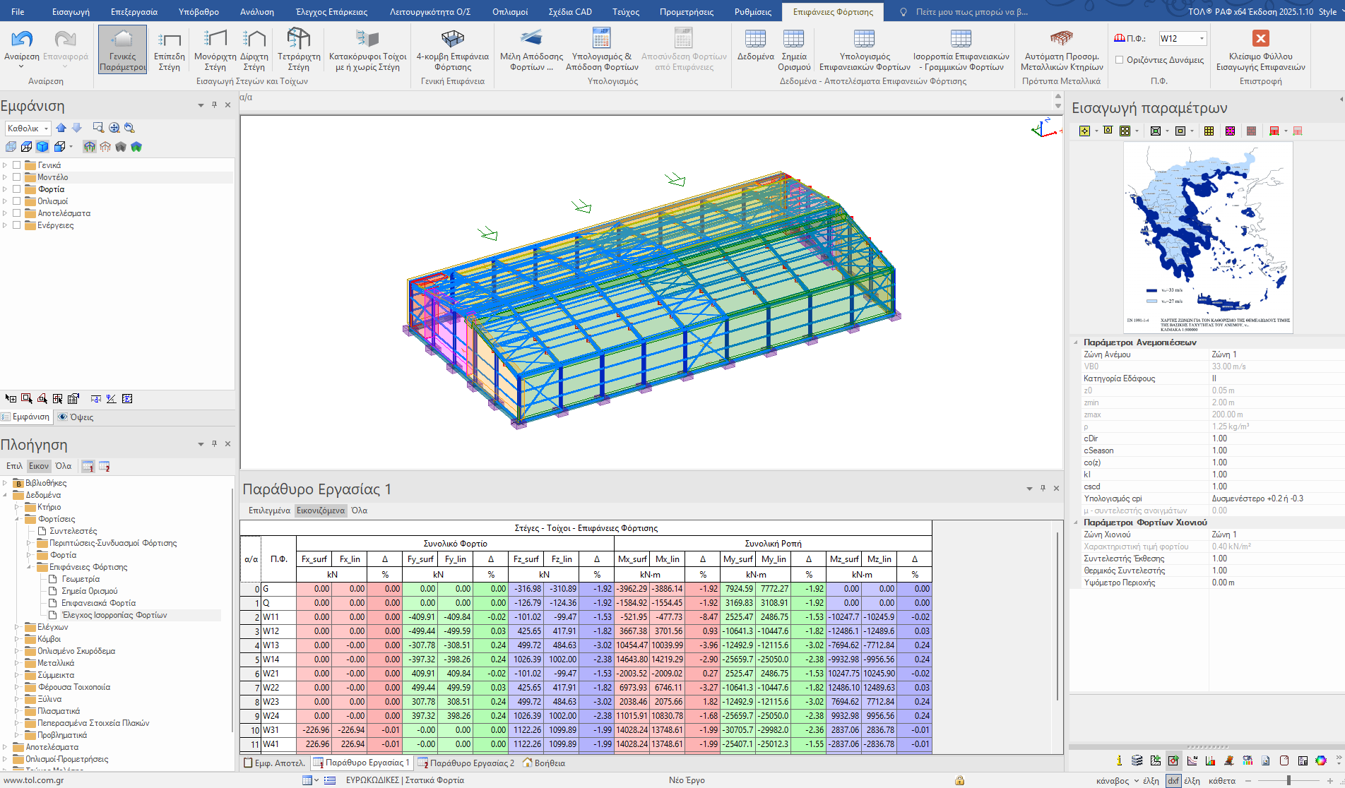Open the Ανάλυση ribbon tab

pos(257,12)
